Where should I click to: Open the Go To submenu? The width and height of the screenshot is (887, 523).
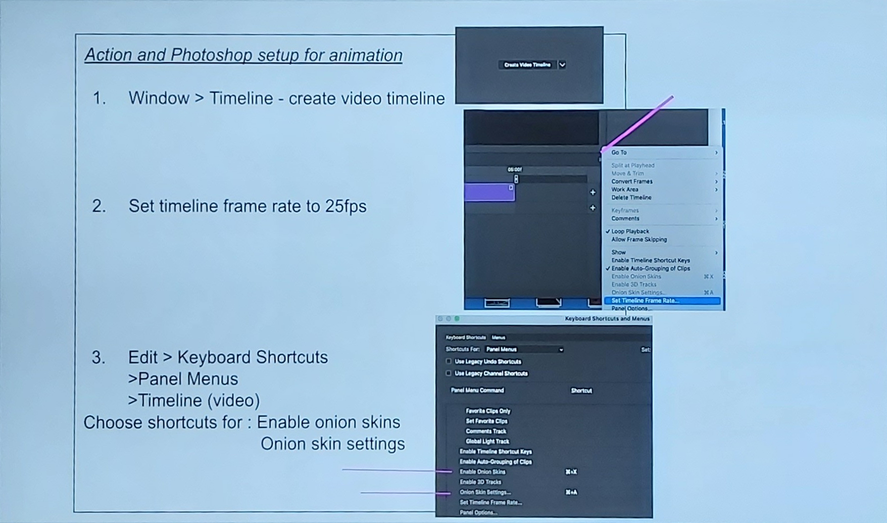coord(662,152)
